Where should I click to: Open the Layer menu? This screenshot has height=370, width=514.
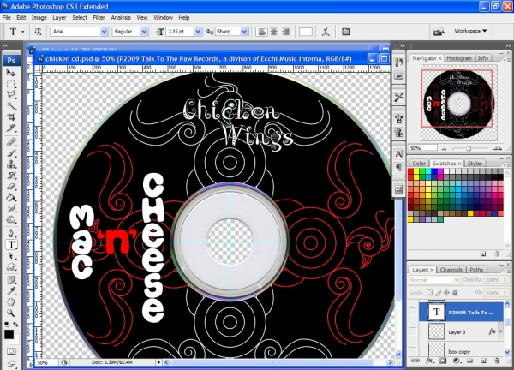[59, 18]
